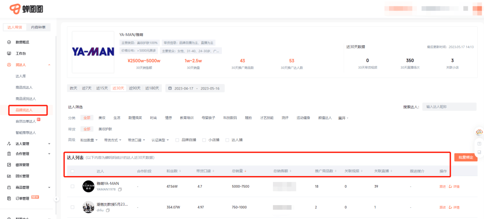Viewport: 484px width, 219px height.
Task: Open the 认证类型 filter dropdown
Action: click(160, 140)
